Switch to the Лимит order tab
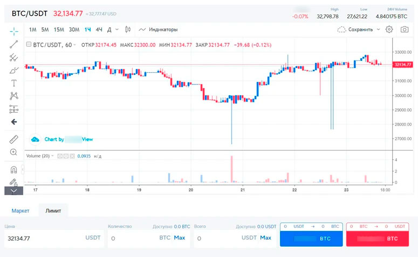This screenshot has width=418, height=257. (x=53, y=211)
